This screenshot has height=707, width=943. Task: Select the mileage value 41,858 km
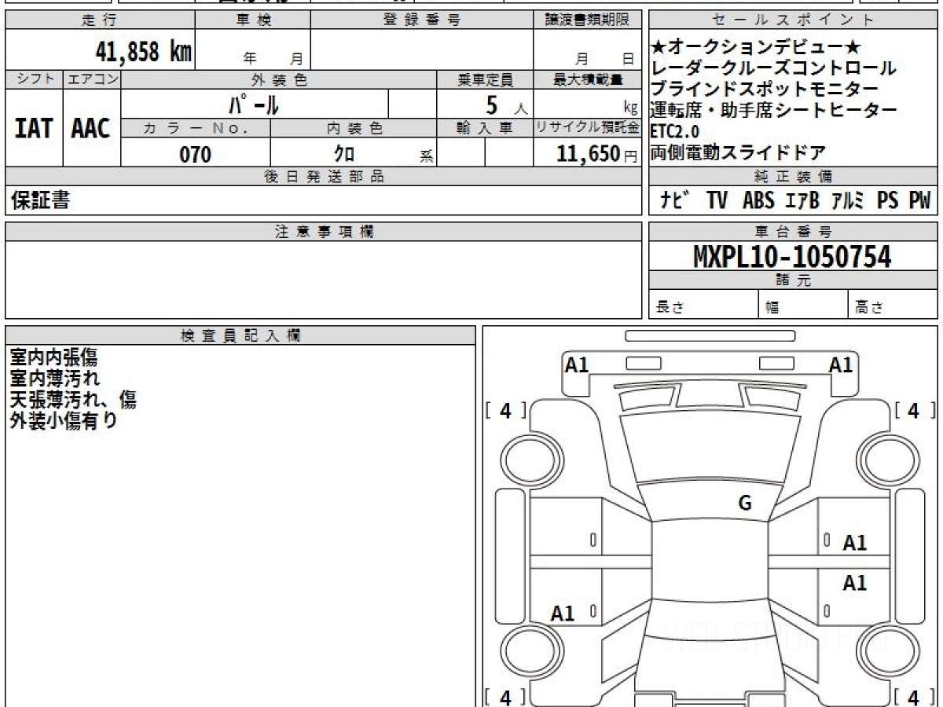(x=144, y=52)
